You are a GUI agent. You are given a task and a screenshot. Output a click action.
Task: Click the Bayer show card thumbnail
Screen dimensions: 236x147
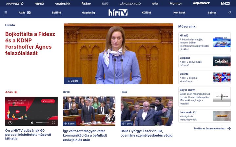tap(222, 97)
